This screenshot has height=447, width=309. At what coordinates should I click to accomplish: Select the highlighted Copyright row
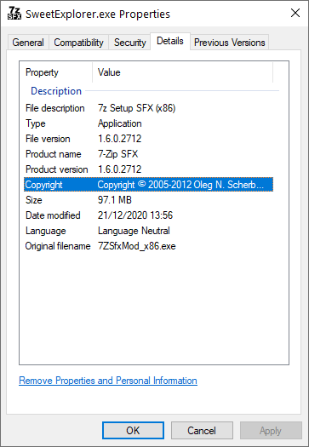tap(148, 185)
